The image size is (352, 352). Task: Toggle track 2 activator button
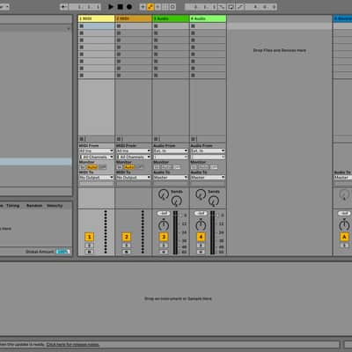click(x=126, y=237)
